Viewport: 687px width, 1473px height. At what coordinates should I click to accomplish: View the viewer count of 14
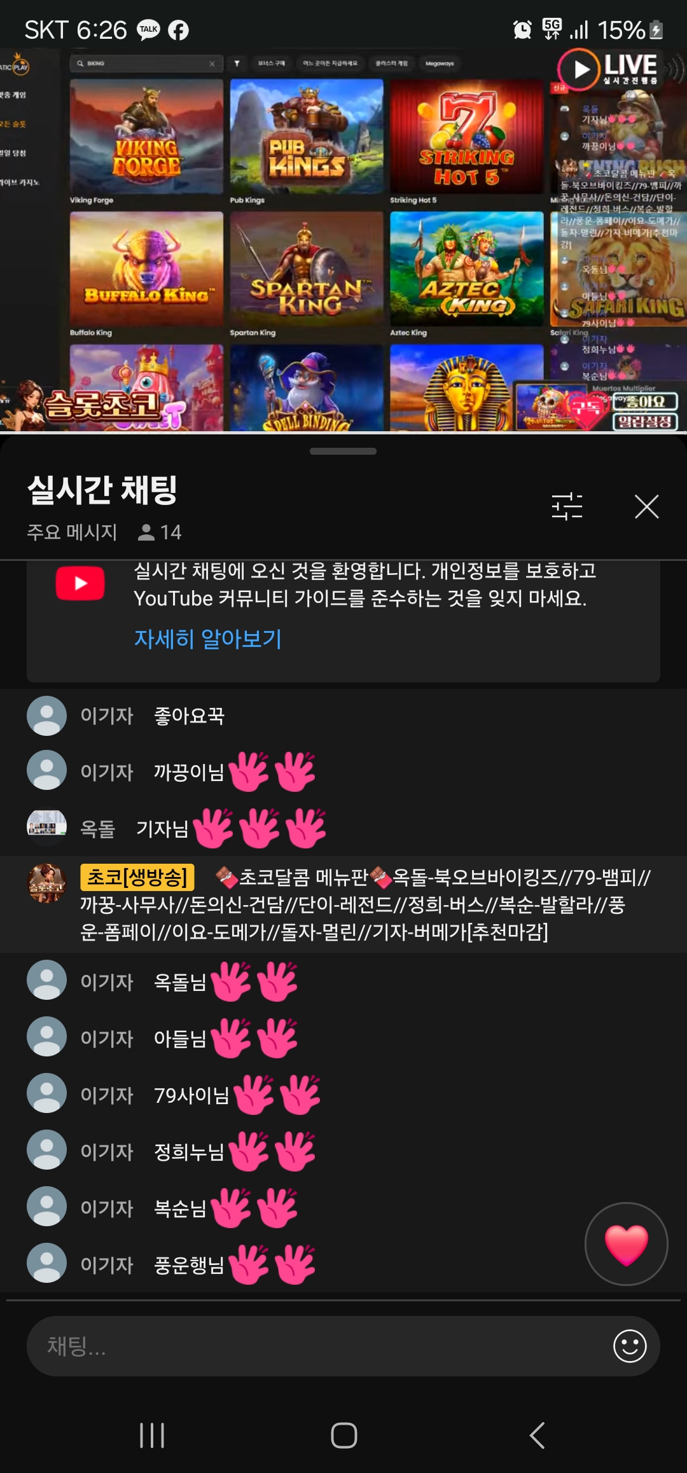160,532
